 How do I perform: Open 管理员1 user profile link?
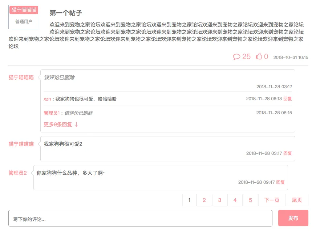51,113
